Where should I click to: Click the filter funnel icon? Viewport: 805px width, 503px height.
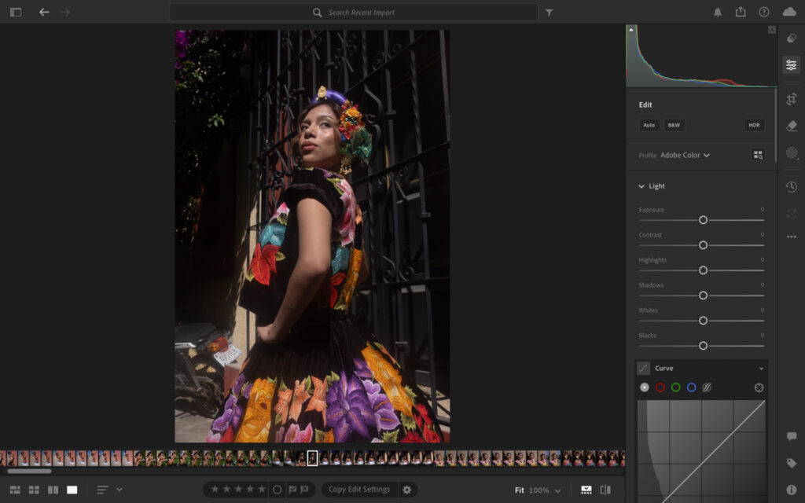tap(550, 13)
